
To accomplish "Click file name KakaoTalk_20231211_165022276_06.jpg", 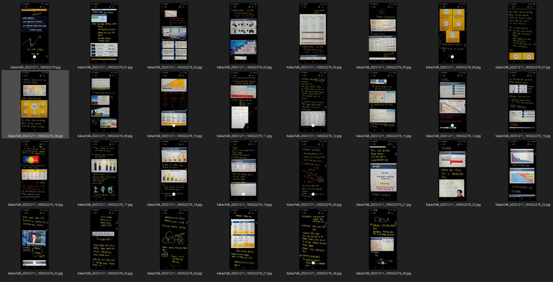I will pyautogui.click(x=453, y=67).
